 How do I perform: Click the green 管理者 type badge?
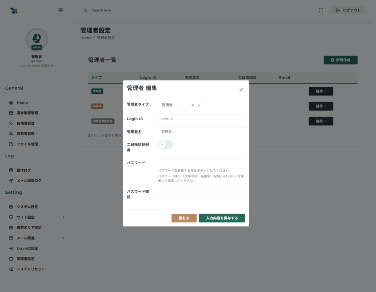tap(97, 91)
